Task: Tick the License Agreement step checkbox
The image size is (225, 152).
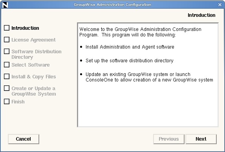Action: tap(7, 40)
